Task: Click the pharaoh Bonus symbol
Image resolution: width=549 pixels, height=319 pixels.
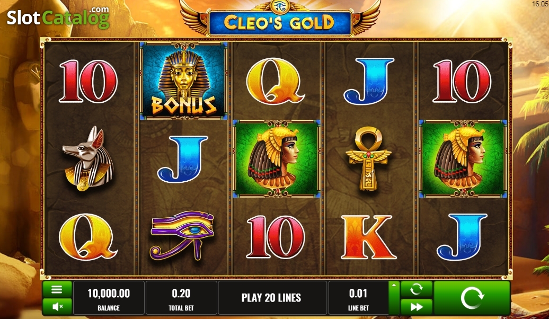Action: click(183, 81)
